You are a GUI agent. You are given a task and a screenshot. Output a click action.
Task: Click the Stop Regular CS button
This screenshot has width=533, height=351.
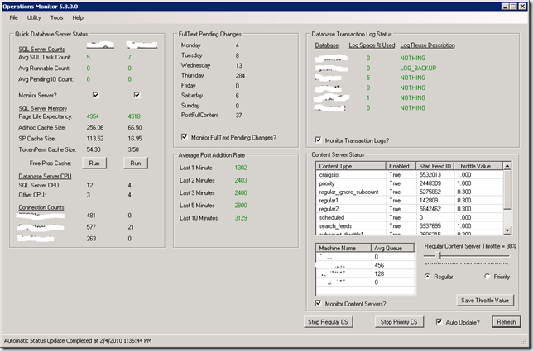click(328, 322)
